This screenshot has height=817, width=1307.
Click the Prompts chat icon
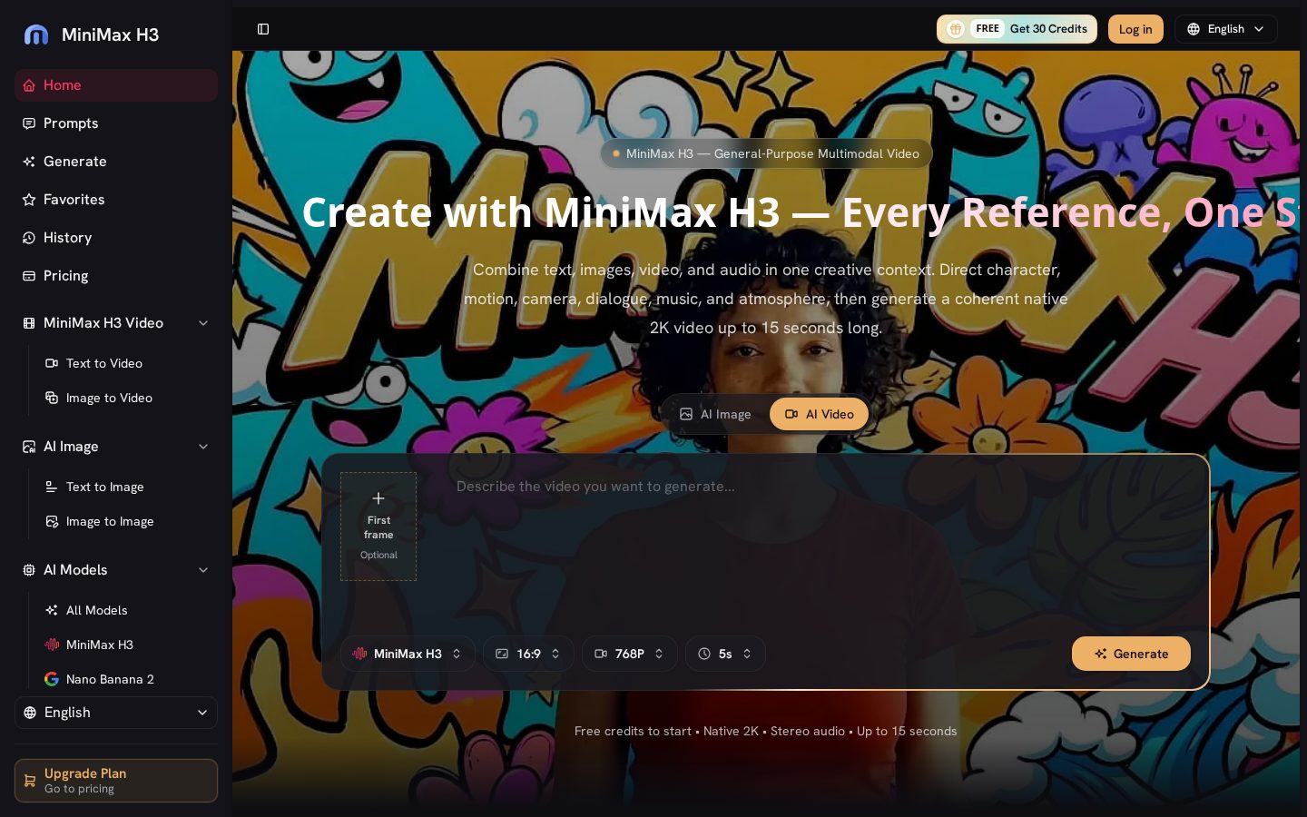pyautogui.click(x=29, y=123)
